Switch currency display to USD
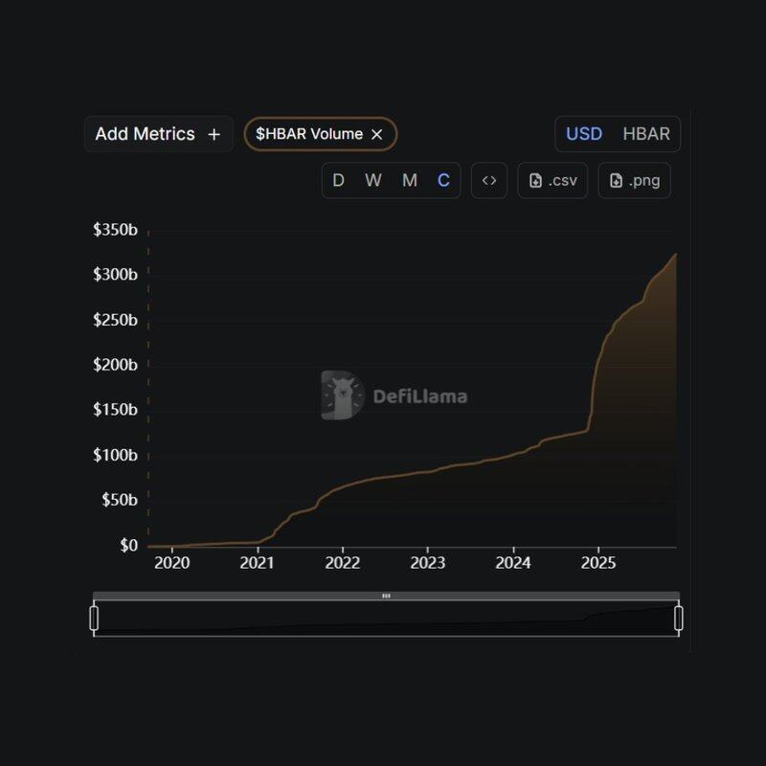The width and height of the screenshot is (766, 766). [x=584, y=134]
